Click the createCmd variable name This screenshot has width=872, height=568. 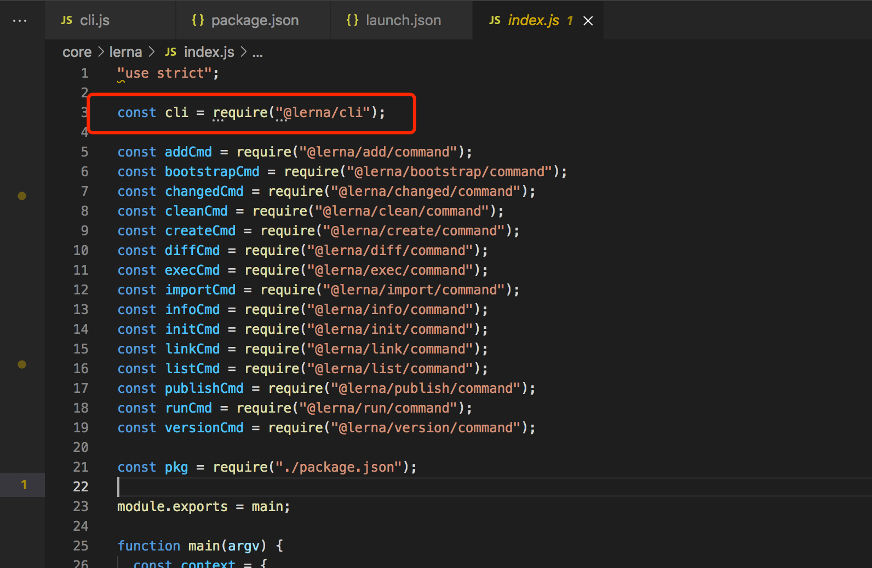click(200, 231)
